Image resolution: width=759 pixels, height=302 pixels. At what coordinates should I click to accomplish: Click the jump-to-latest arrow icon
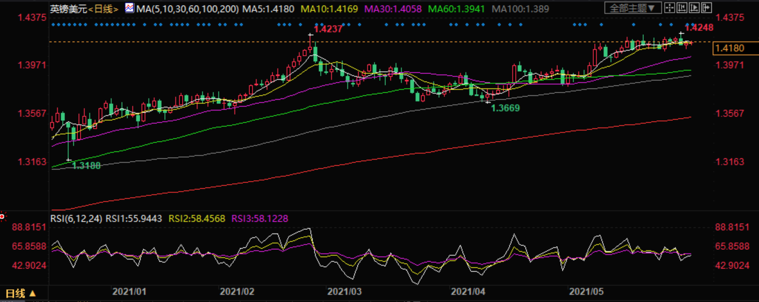pos(706,8)
